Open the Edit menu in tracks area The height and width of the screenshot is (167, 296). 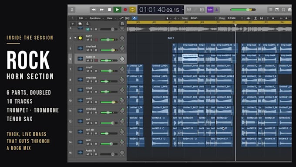tap(83, 18)
